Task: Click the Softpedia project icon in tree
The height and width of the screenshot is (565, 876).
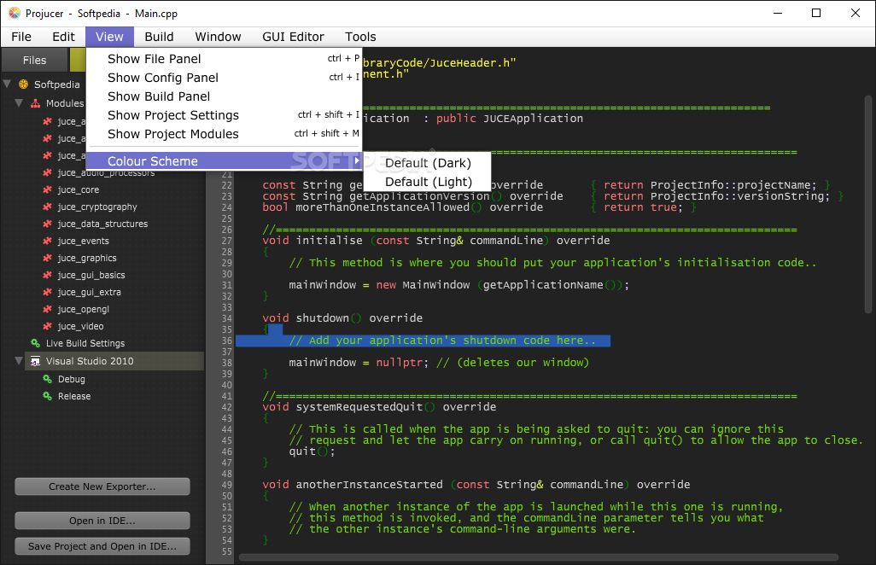Action: tap(23, 84)
